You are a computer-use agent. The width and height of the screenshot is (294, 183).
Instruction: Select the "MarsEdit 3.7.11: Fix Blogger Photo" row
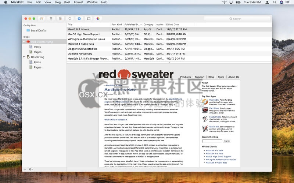click(x=169, y=59)
